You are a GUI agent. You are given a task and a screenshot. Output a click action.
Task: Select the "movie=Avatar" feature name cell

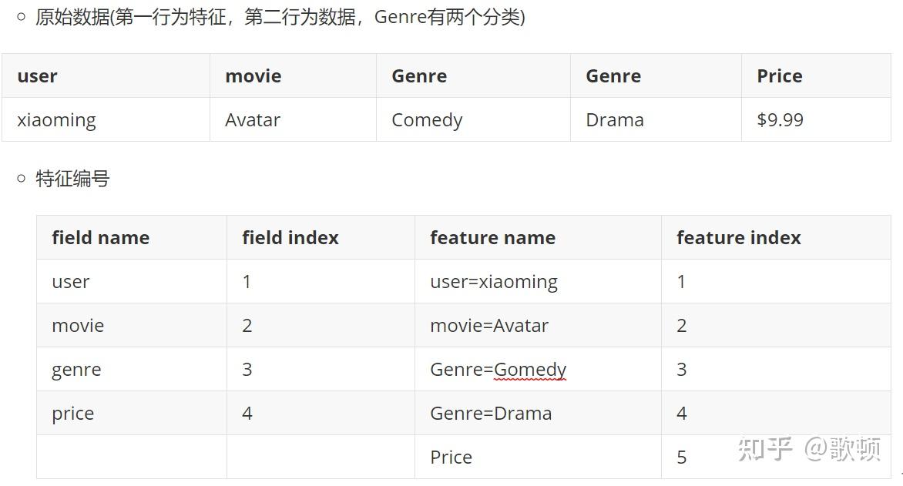[488, 326]
